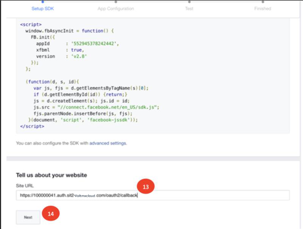Jump to the Finished step
The width and height of the screenshot is (303, 229).
point(262,8)
